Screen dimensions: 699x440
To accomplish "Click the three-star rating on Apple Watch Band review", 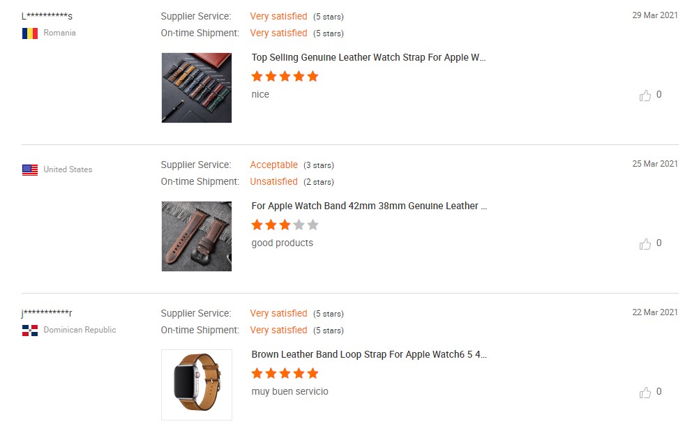I will tap(285, 225).
